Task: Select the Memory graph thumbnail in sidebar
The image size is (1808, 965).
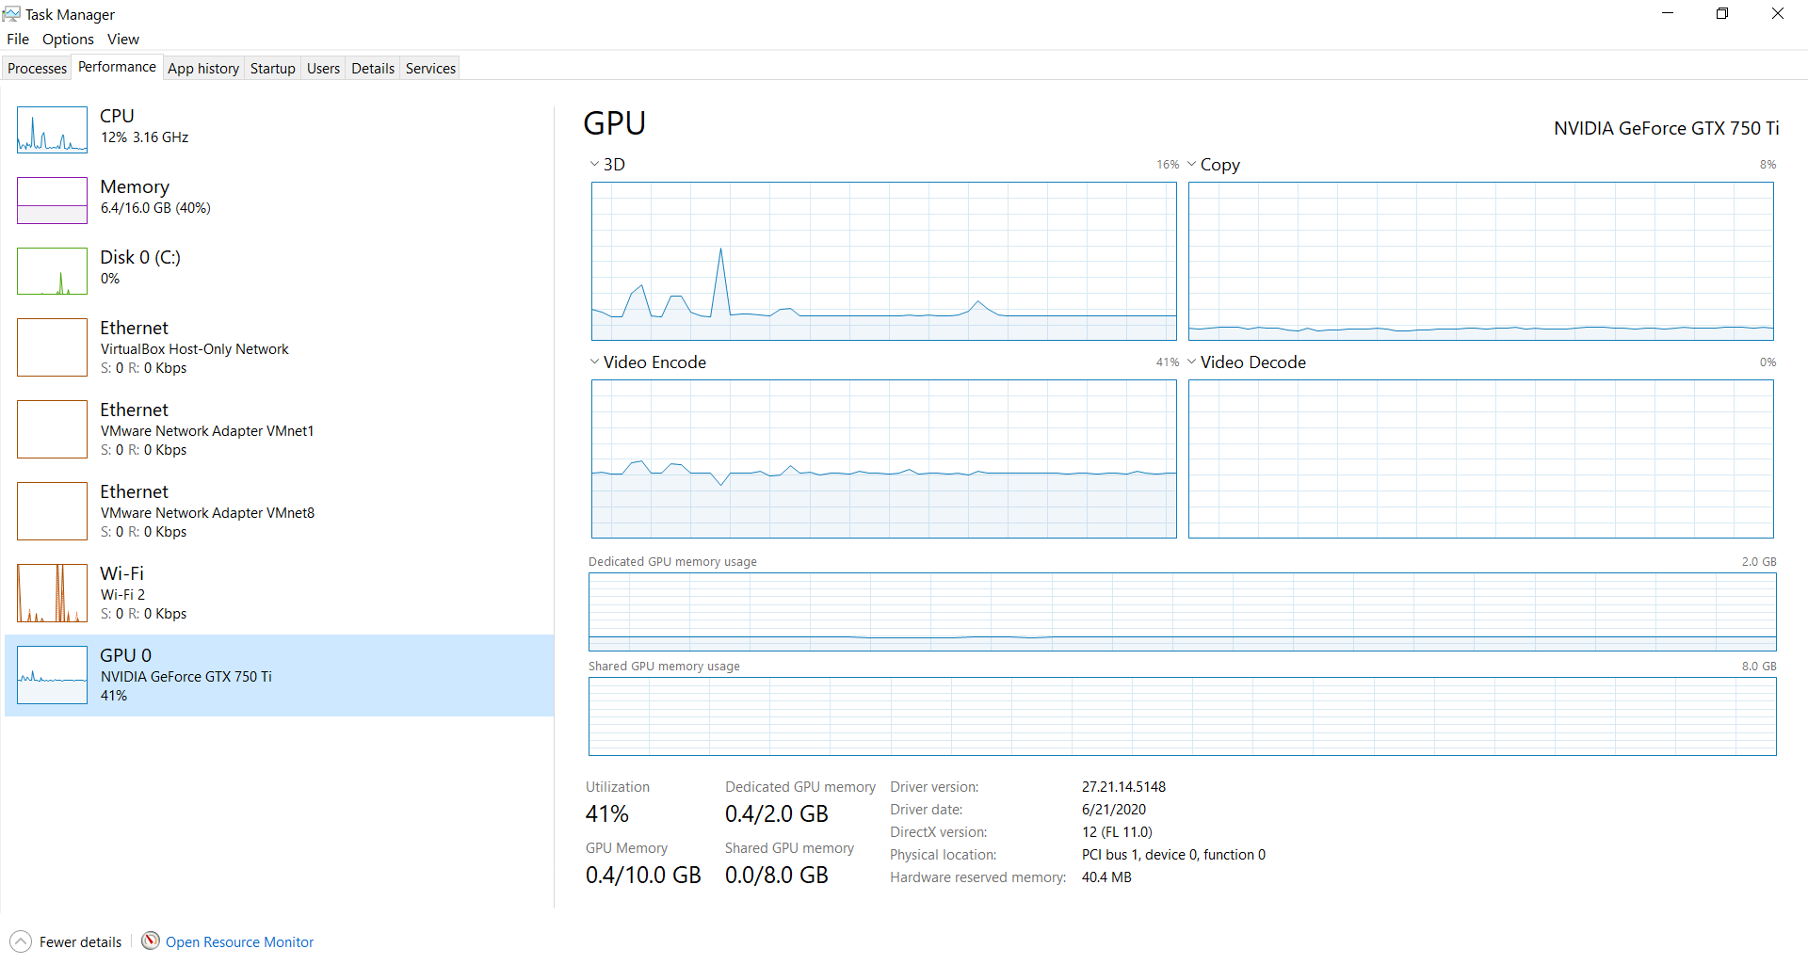Action: pos(52,201)
